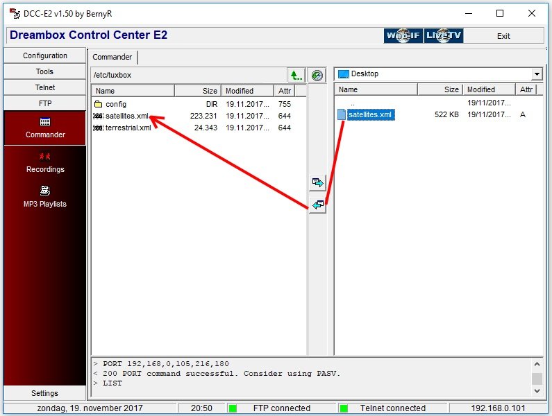Sort Desktop panel by Modified column
This screenshot has height=416, width=552.
489,89
